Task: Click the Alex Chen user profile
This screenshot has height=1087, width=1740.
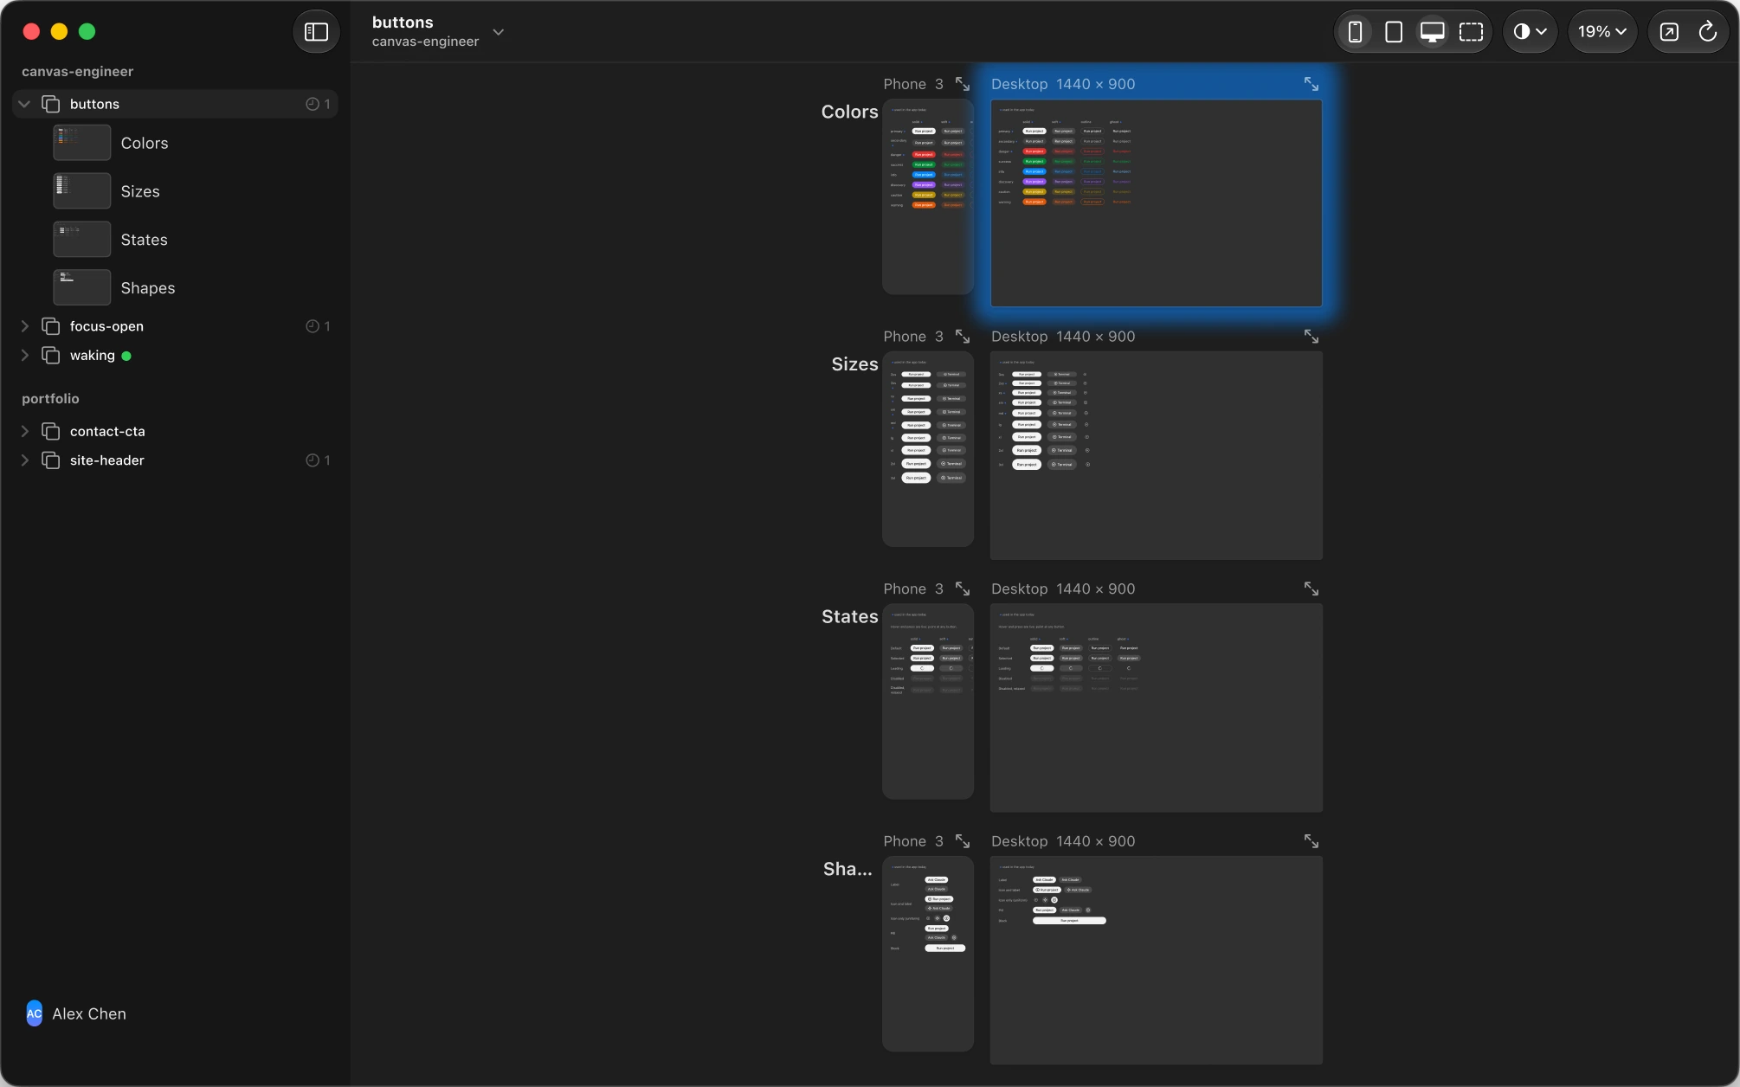Action: 76,1013
